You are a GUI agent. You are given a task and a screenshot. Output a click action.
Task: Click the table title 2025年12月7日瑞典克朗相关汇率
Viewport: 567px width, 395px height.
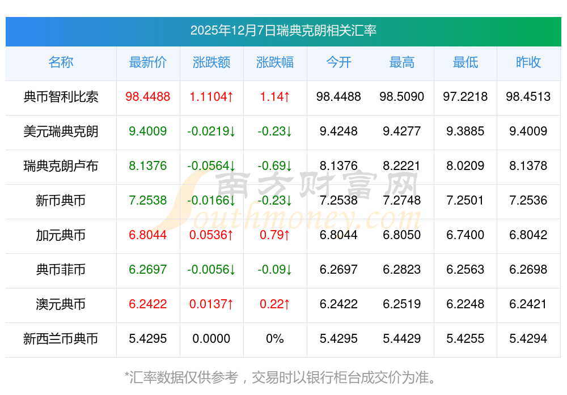pos(283,31)
